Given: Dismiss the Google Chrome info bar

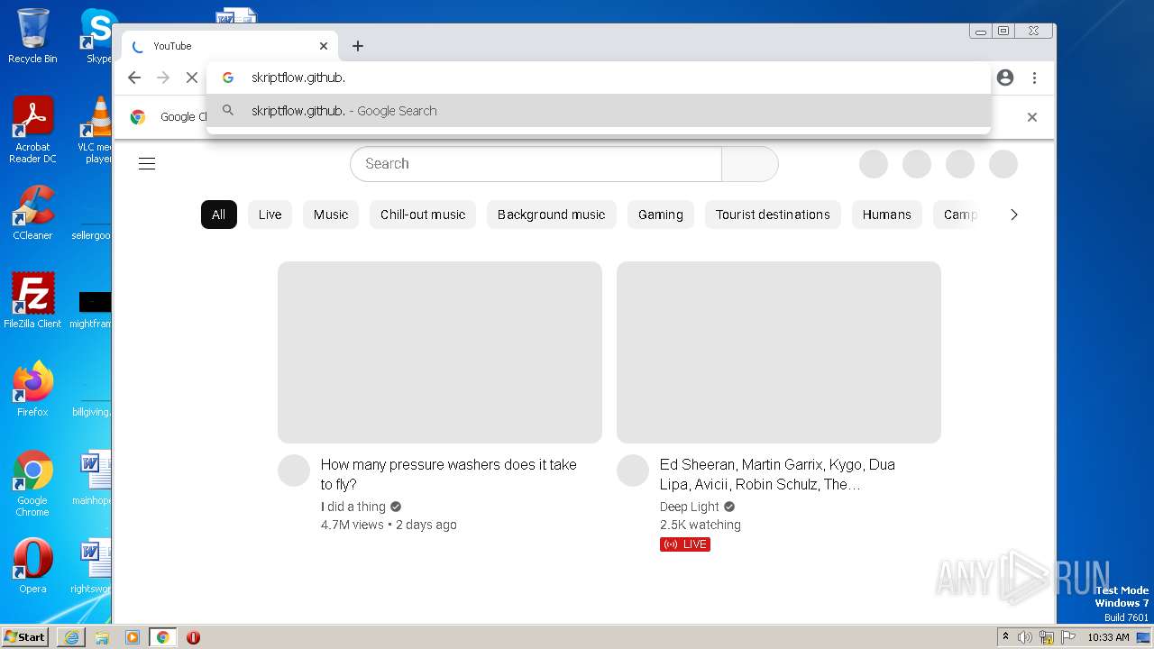Looking at the screenshot, I should point(1032,117).
